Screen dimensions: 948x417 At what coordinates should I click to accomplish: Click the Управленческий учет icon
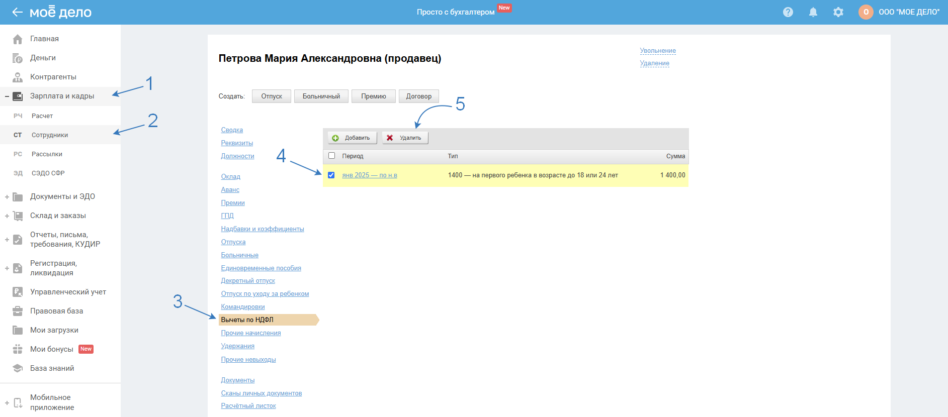[18, 292]
